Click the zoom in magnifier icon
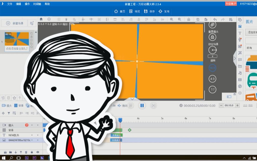Screen dimensions: 257x161 click(172, 19)
